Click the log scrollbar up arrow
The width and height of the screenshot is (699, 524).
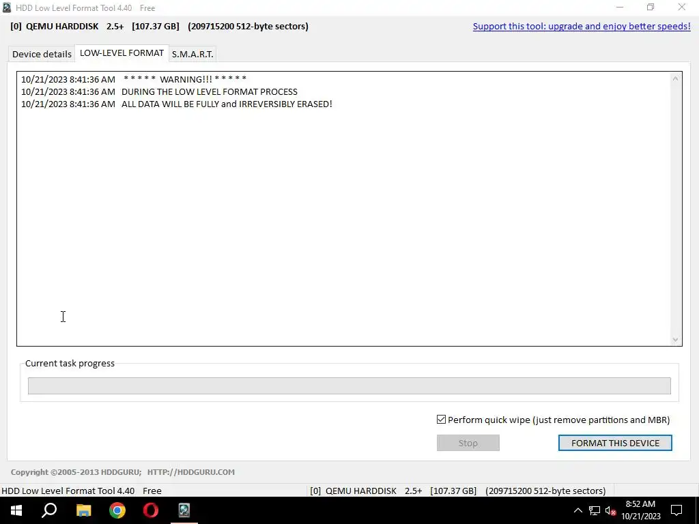[675, 79]
